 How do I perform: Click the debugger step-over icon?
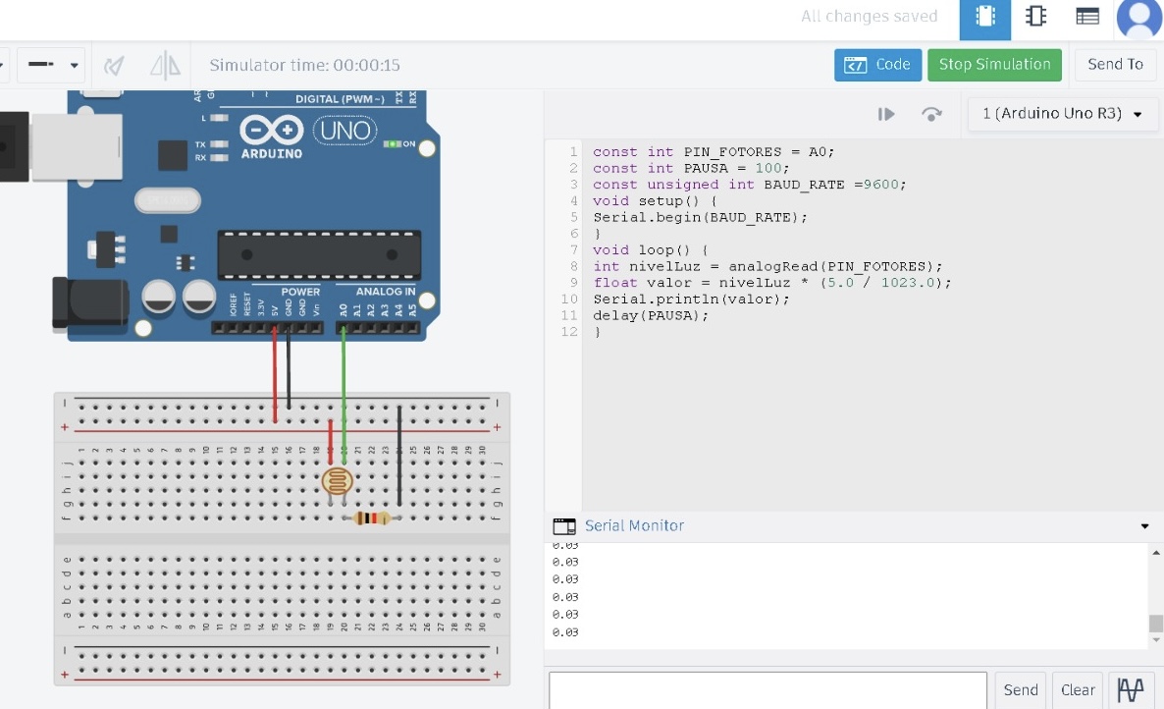[x=931, y=114]
